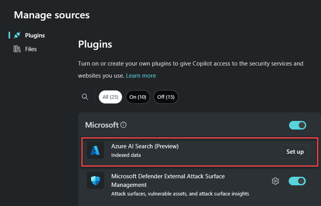321x206 pixels.
Task: Click the Microsoft section heading
Action: [x=102, y=125]
